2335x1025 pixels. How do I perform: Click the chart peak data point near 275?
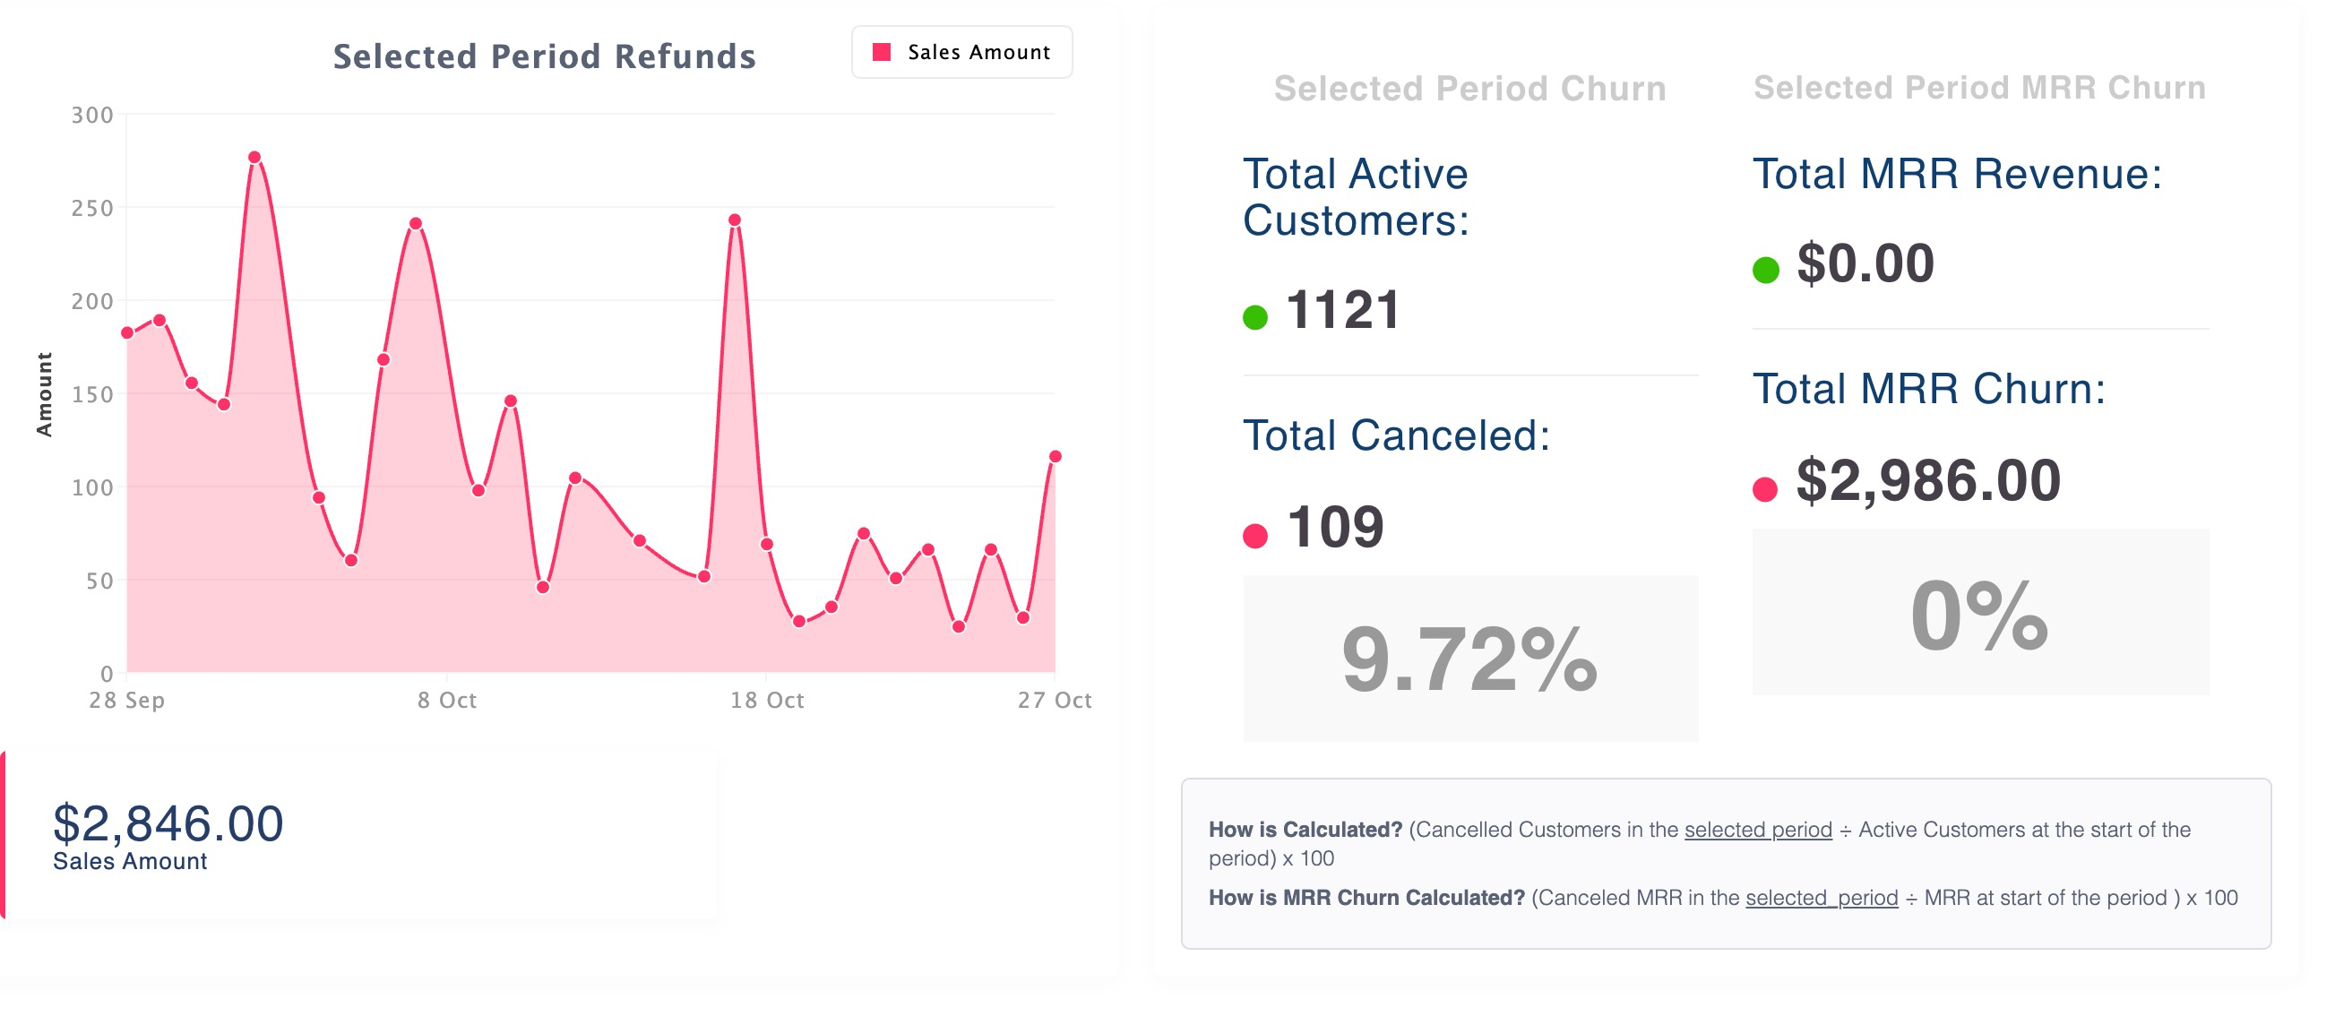coord(254,158)
